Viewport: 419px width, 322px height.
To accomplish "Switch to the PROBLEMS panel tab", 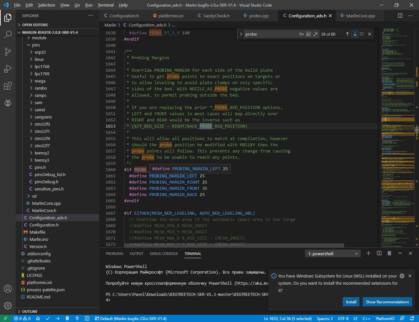I will (x=115, y=254).
